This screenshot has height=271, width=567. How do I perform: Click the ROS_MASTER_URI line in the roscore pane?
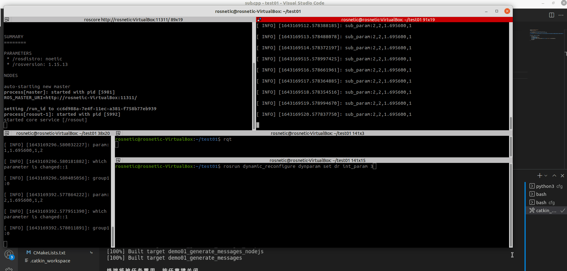[x=70, y=98]
